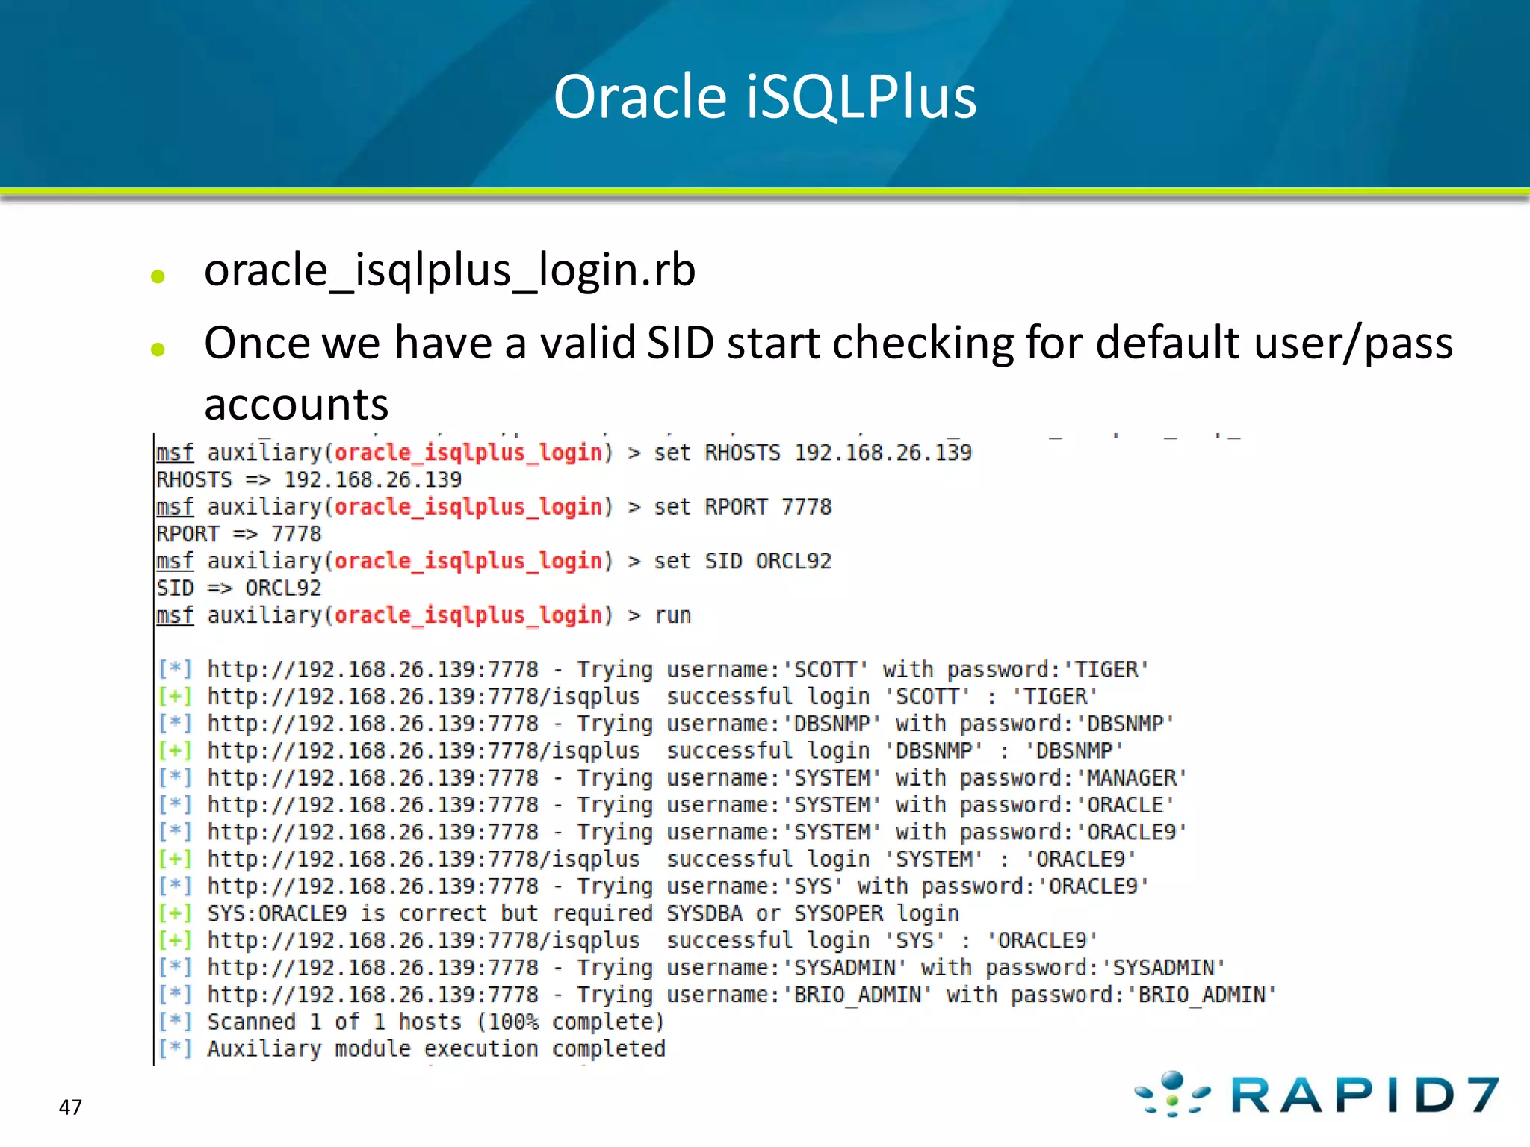Image resolution: width=1530 pixels, height=1147 pixels.
Task: Click the bullet line 'Once we have a valid SID start checking'
Action: (x=829, y=344)
